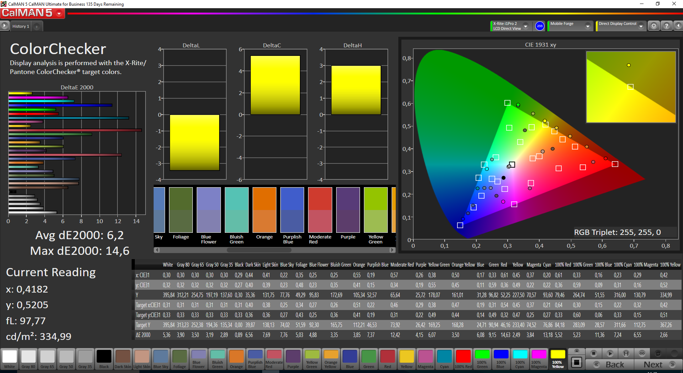Click the DeltaE 2000 bar chart
Viewport: 683px width, 373px height.
[77, 153]
